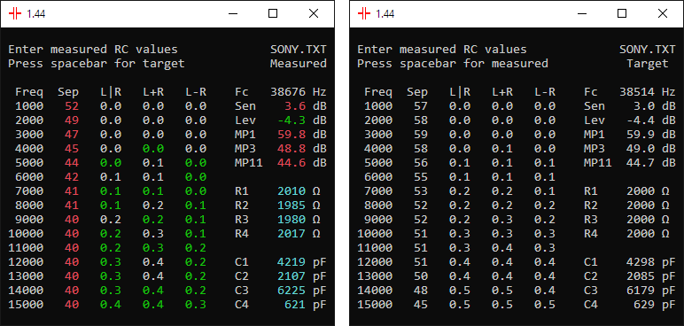Viewport: 684px width, 326px height.
Task: Select the Fc value 38676 in the Measured window
Action: pos(288,92)
